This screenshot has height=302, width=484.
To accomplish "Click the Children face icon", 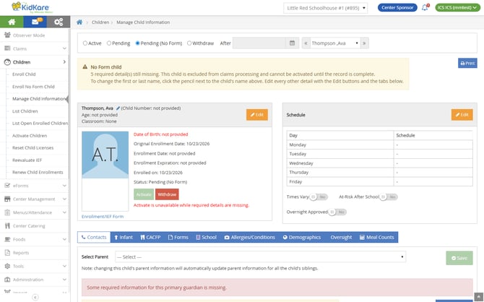I will (7, 62).
